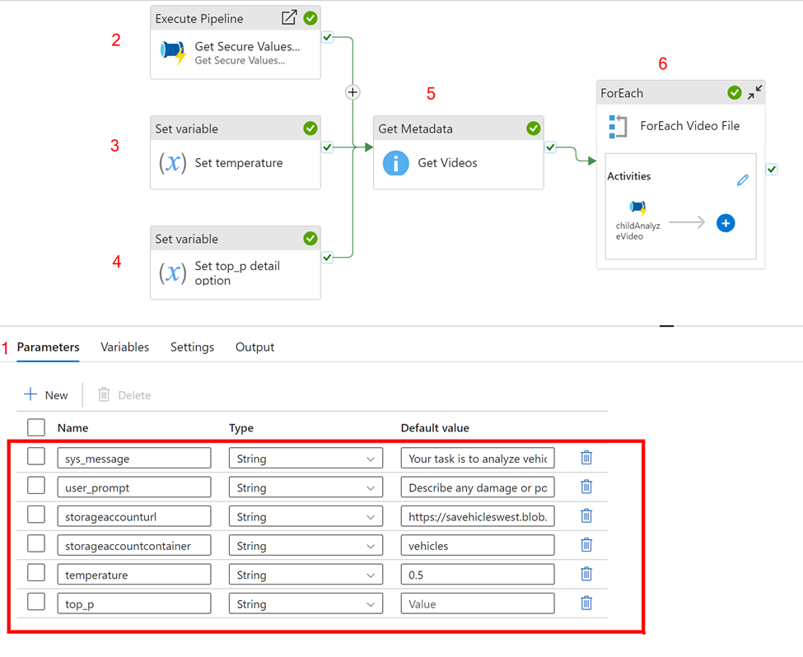Click ForEach green success status icon

pyautogui.click(x=735, y=93)
